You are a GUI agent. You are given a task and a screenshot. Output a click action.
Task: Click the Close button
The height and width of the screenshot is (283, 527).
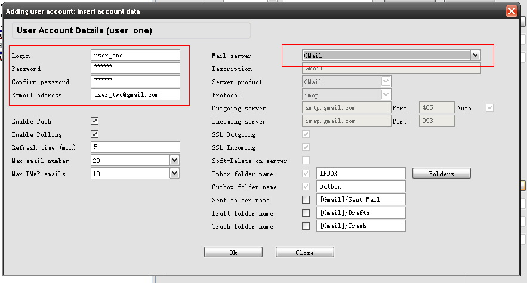pyautogui.click(x=305, y=253)
